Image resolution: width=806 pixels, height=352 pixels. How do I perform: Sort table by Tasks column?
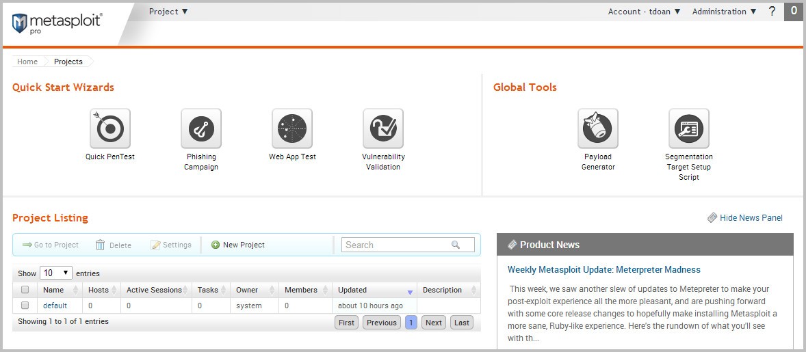coord(211,290)
